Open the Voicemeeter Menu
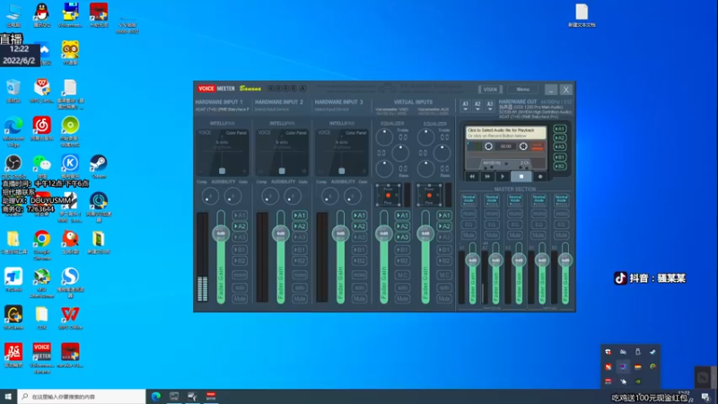Image resolution: width=718 pixels, height=404 pixels. [523, 89]
